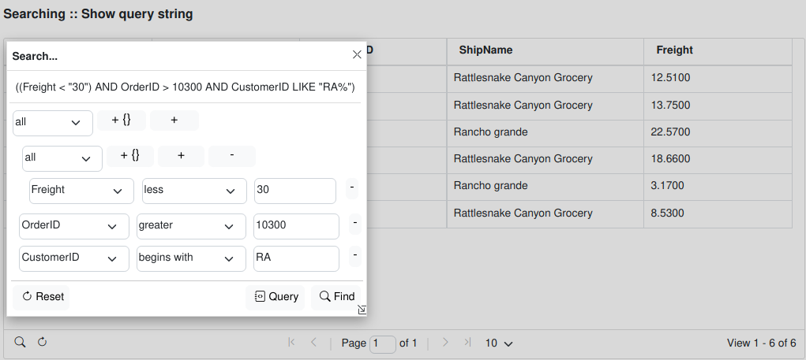
Task: Delete the CustomerID rule using minus button
Action: click(x=355, y=255)
